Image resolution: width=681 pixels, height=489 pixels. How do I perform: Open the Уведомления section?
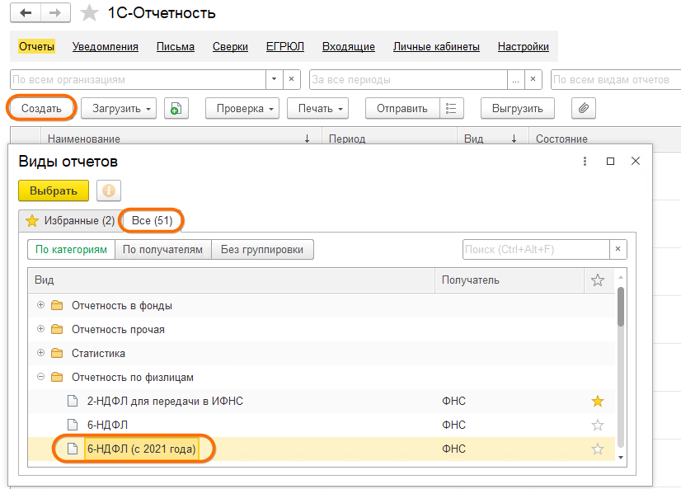(105, 46)
